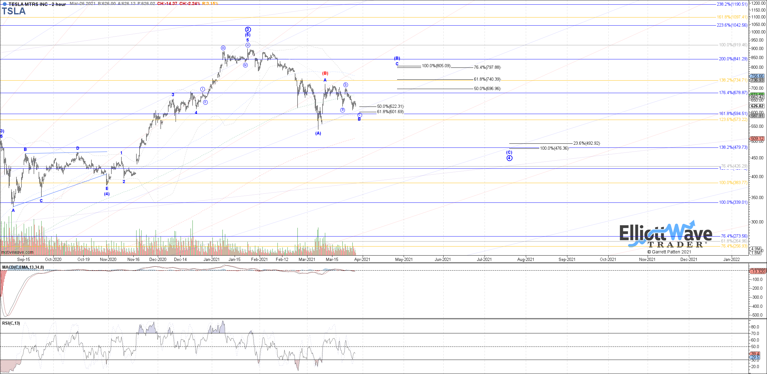Image resolution: width=767 pixels, height=374 pixels.
Task: Click the red 509.12 price tag
Action: 757,139
